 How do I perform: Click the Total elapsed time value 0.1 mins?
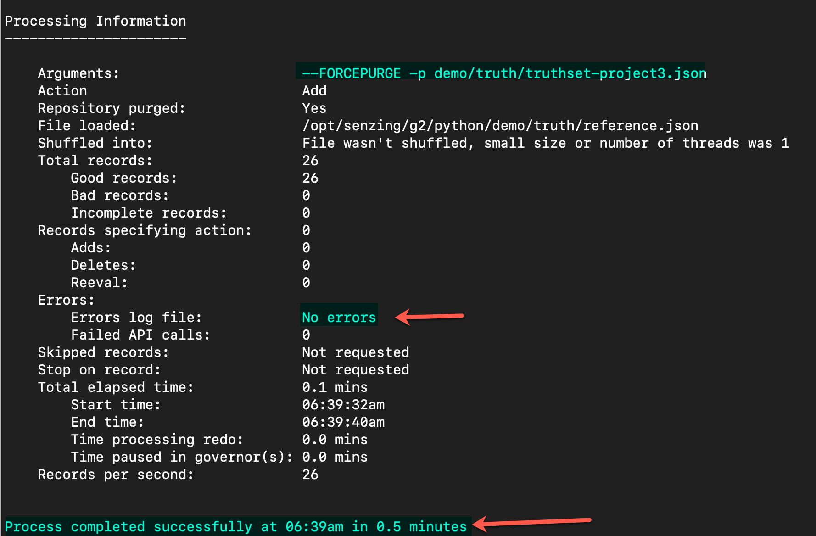pos(335,387)
